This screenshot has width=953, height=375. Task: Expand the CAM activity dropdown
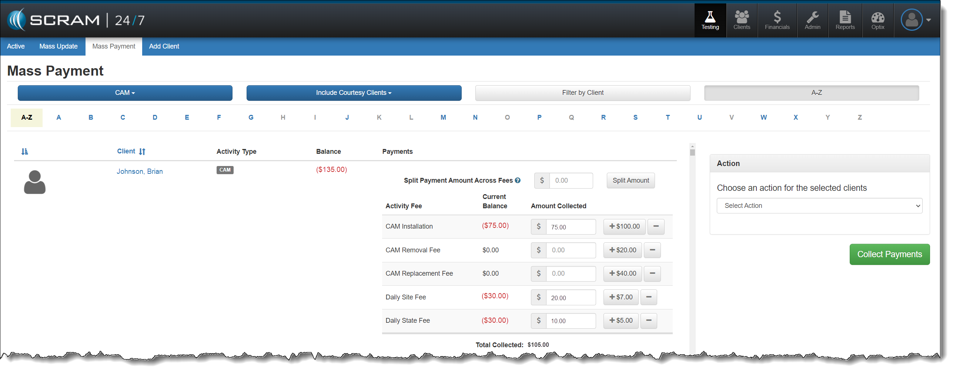tap(125, 93)
